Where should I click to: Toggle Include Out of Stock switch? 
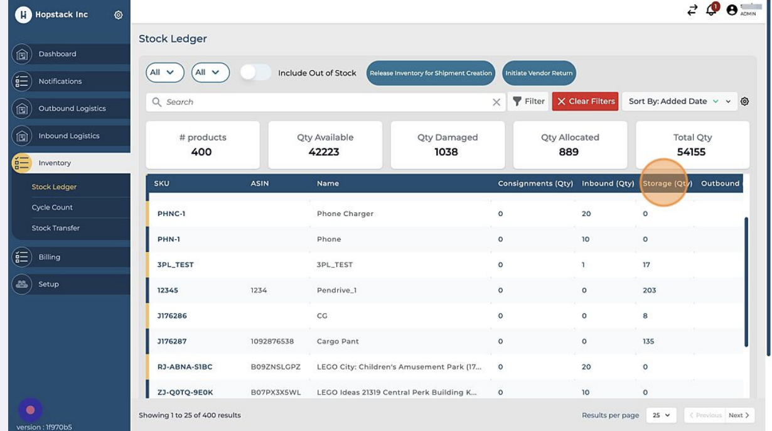coord(255,73)
